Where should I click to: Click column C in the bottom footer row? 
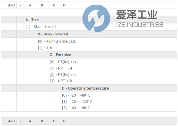54,121
